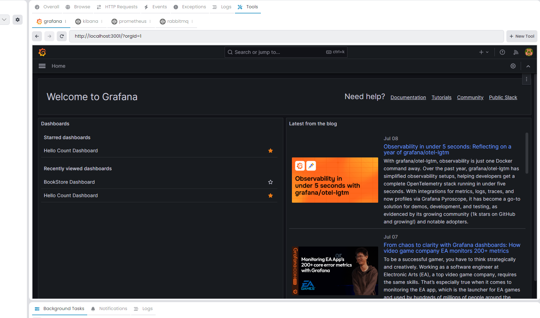Viewport: 540px width, 318px height.
Task: Open the Exceptions tab
Action: pos(190,7)
